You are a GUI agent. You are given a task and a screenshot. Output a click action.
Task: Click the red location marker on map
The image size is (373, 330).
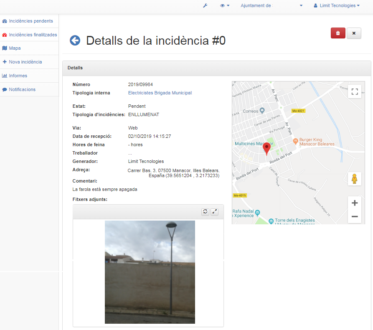[x=266, y=148]
